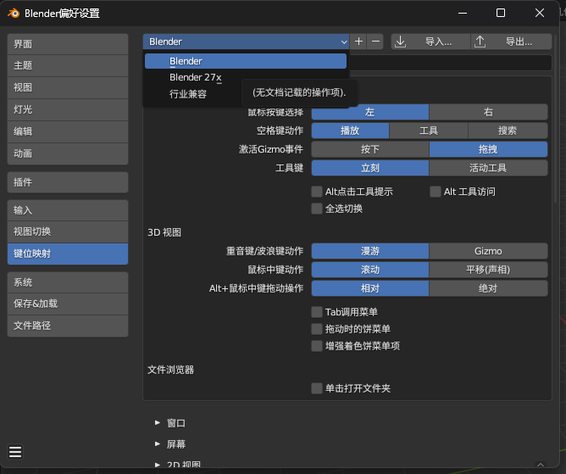The image size is (566, 474).
Task: Set mouse select button to 左
Action: (x=370, y=112)
